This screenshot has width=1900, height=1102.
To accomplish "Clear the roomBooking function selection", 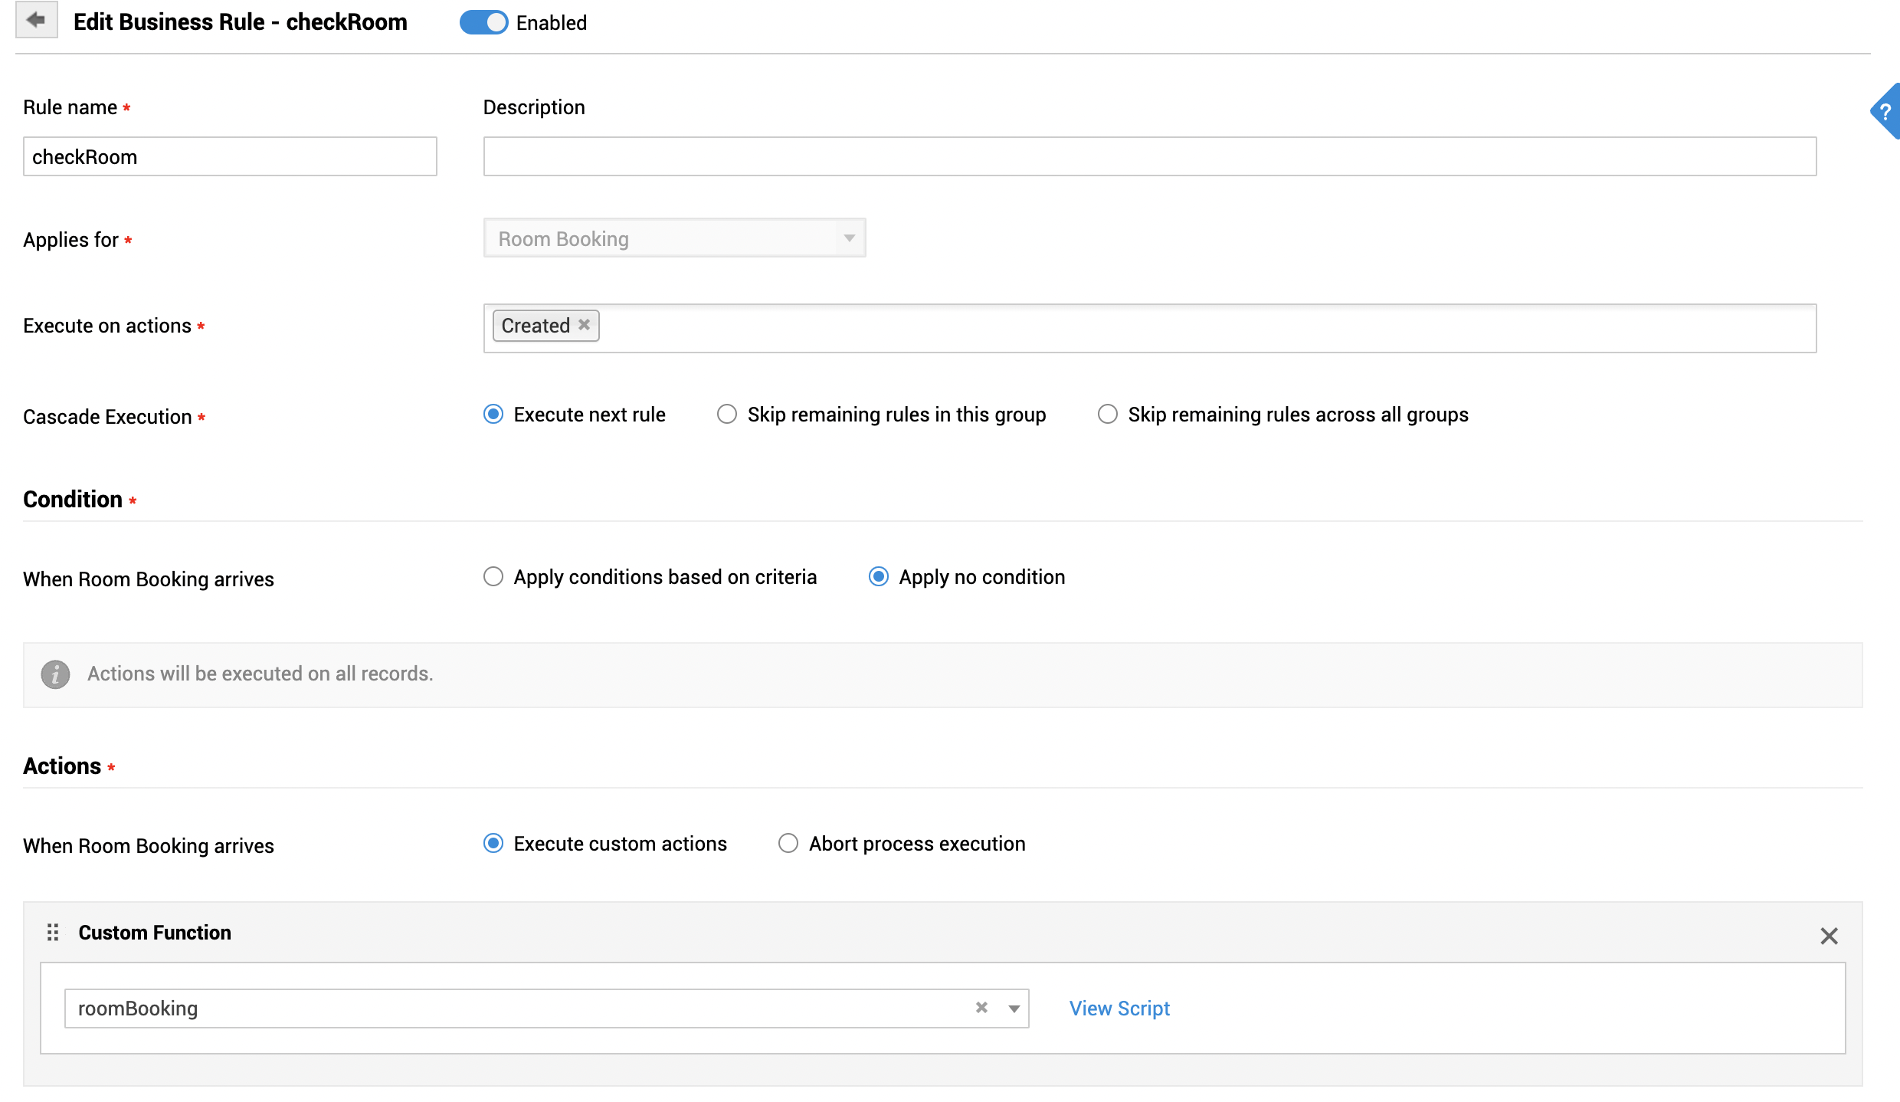I will 981,1008.
